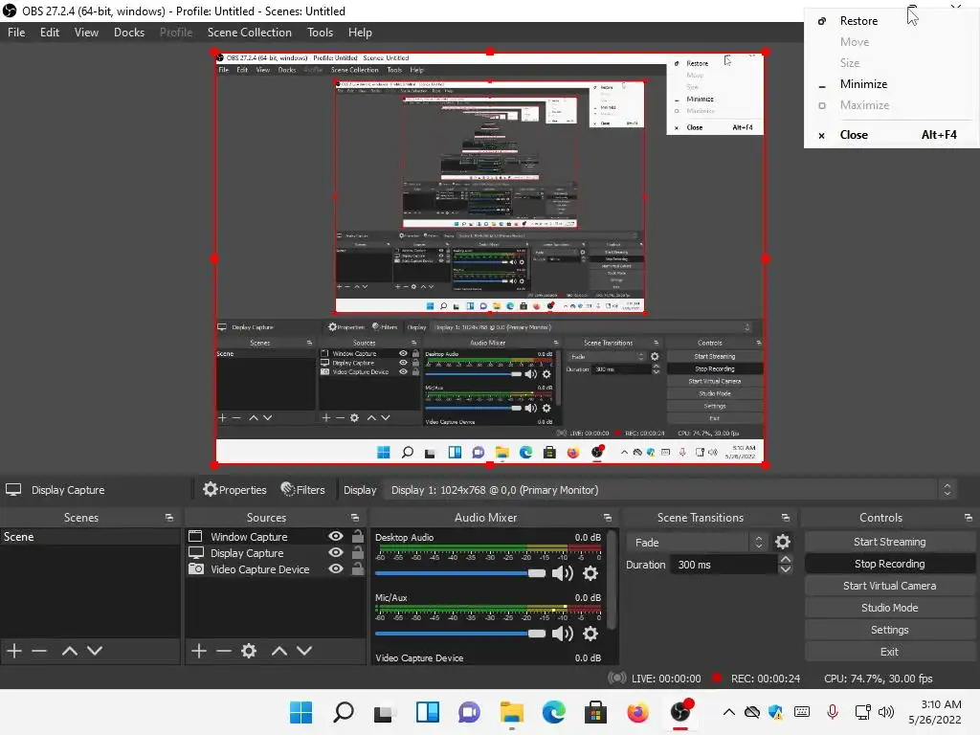This screenshot has height=735, width=980.
Task: Click Duration value field 300 ms
Action: pyautogui.click(x=724, y=565)
